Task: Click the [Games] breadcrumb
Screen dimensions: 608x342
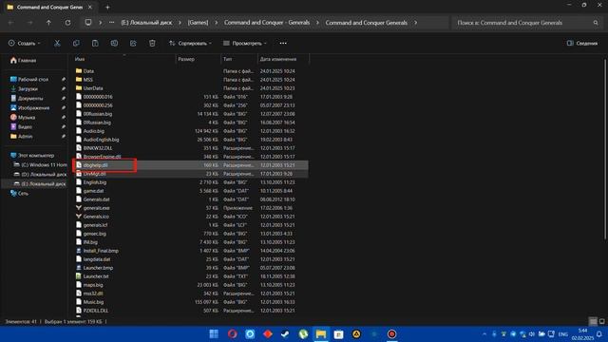Action: (x=198, y=23)
